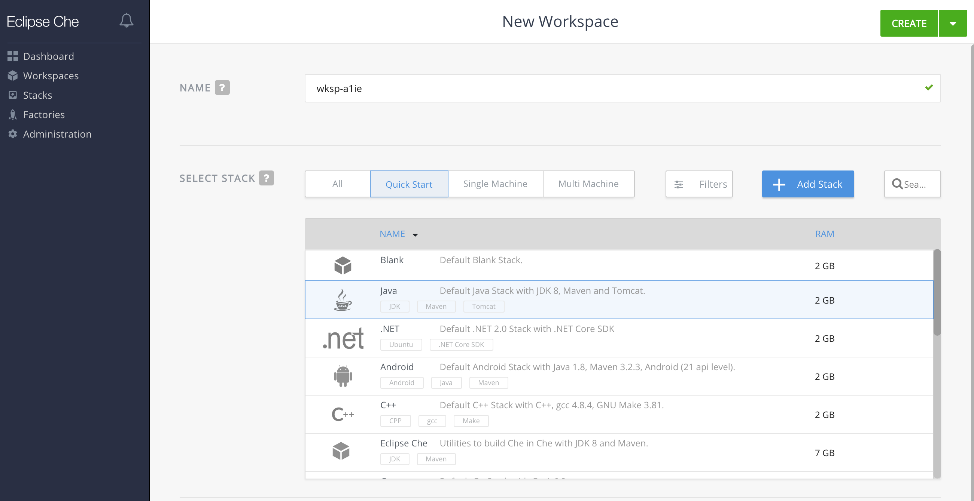974x501 pixels.
Task: Switch to the Single Machine tab
Action: click(495, 184)
